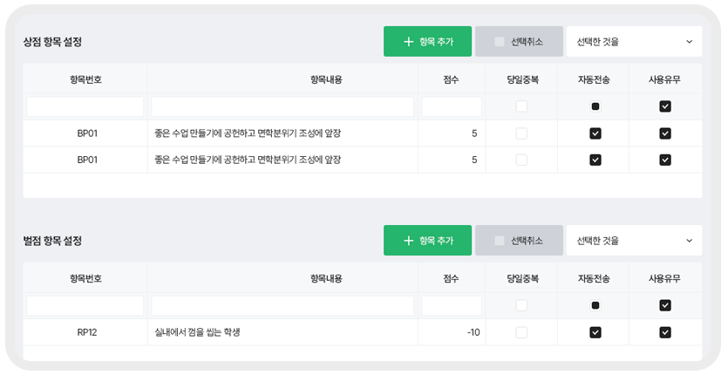The height and width of the screenshot is (375, 728).
Task: Enable 당일중복 checkbox for RP12 row
Action: tap(521, 332)
